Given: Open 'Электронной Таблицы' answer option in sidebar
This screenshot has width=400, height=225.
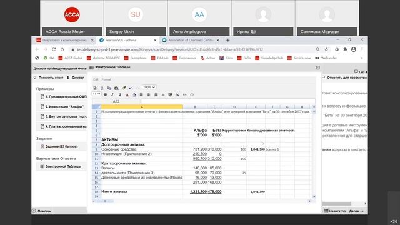Looking at the screenshot, I should tap(61, 166).
